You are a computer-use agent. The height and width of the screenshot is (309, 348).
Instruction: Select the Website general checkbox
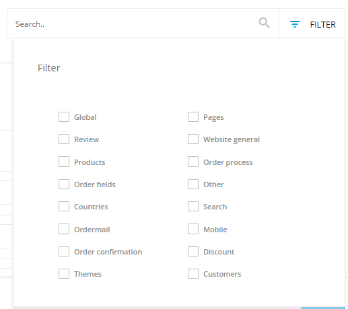pyautogui.click(x=193, y=139)
